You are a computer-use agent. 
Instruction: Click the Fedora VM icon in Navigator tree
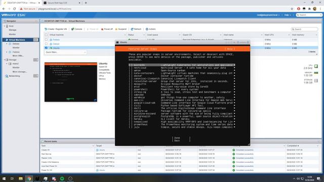click(10, 52)
